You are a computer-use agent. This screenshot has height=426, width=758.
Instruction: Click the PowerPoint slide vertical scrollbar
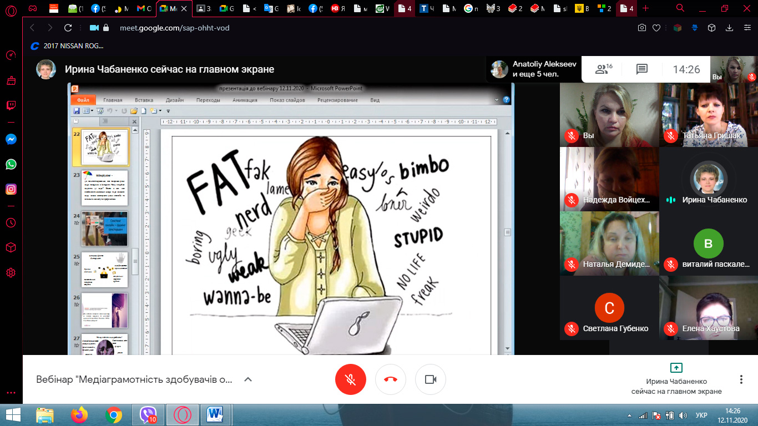507,232
